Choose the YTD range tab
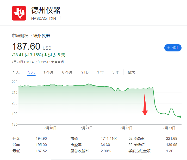This screenshot has width=187, height=160. tap(85, 72)
